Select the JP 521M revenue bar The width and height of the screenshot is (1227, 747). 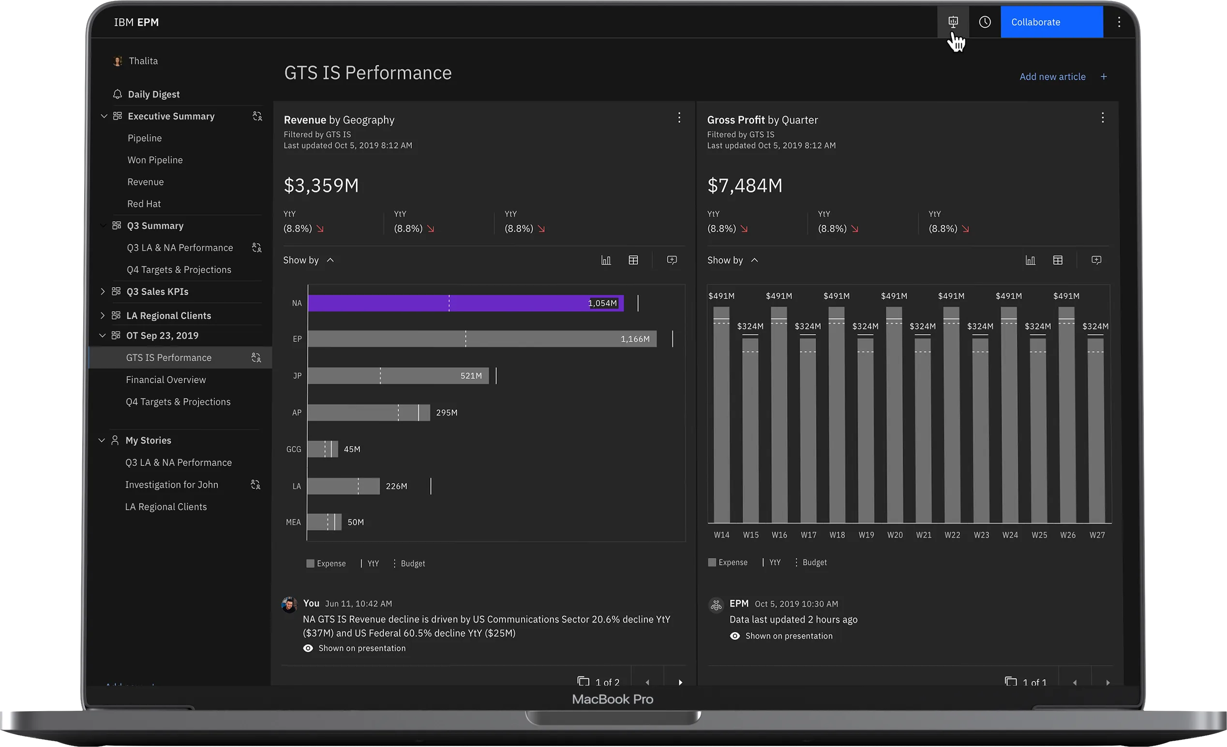[398, 375]
